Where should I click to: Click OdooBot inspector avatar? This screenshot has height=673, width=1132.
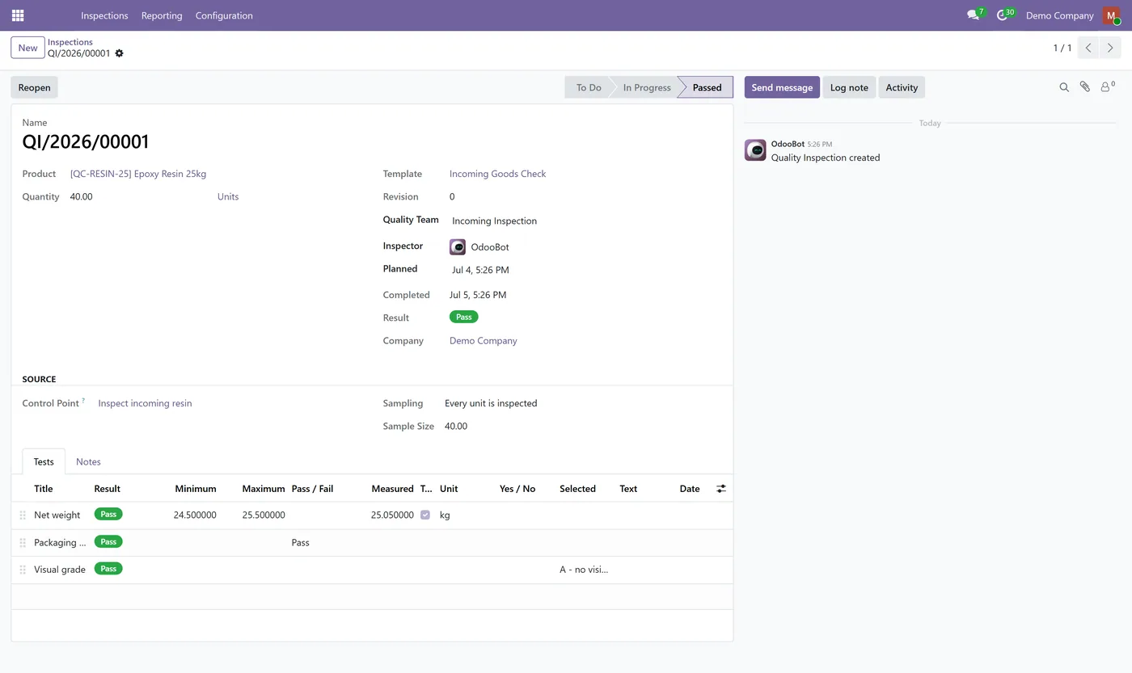coord(458,247)
